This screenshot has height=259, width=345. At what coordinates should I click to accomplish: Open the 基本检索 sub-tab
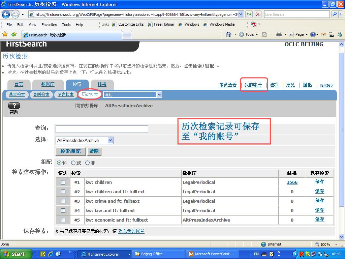[17, 94]
